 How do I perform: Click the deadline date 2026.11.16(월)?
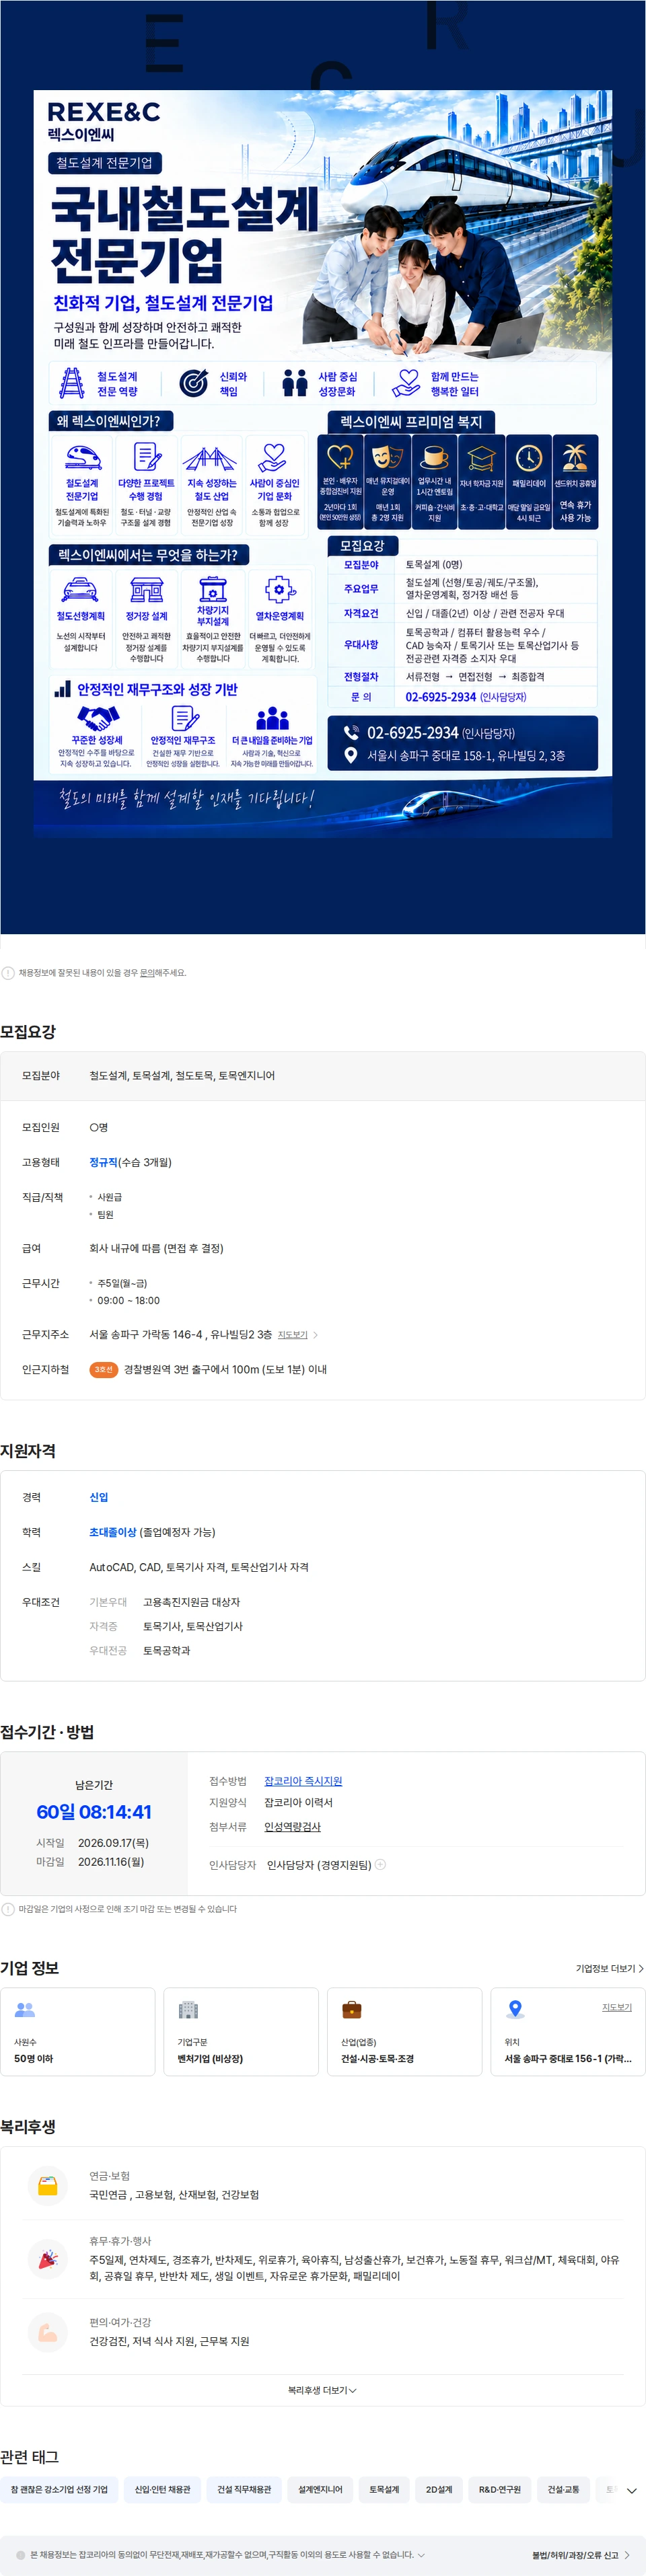tap(111, 1861)
